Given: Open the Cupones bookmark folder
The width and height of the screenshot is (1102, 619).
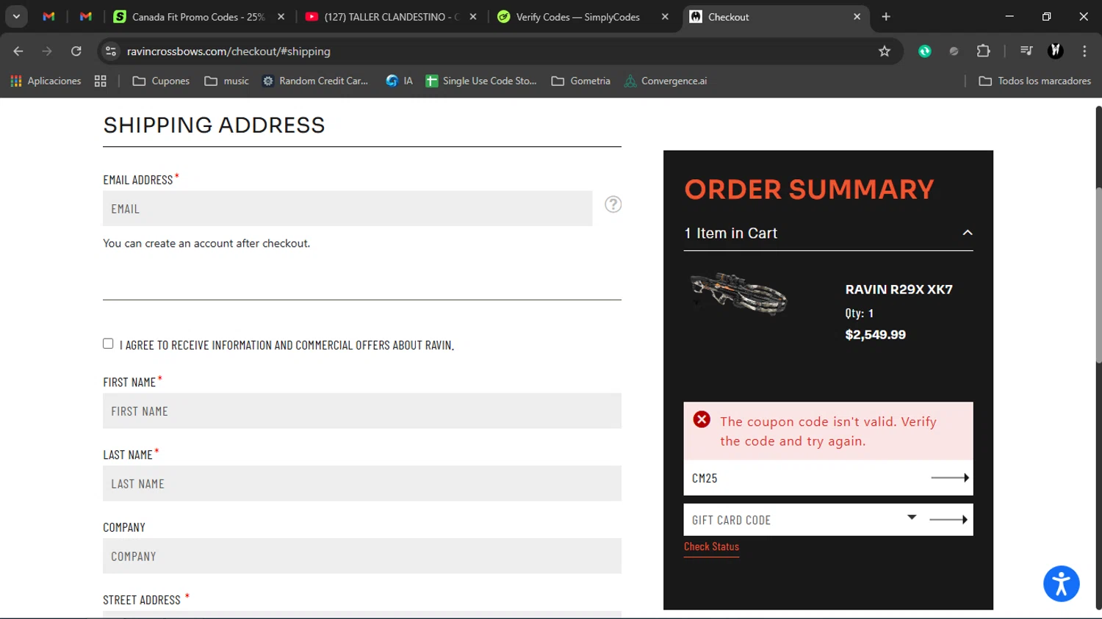Looking at the screenshot, I should tap(161, 81).
